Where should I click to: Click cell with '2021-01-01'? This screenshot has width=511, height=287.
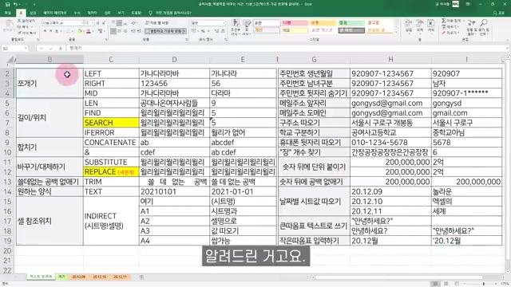[x=243, y=191]
